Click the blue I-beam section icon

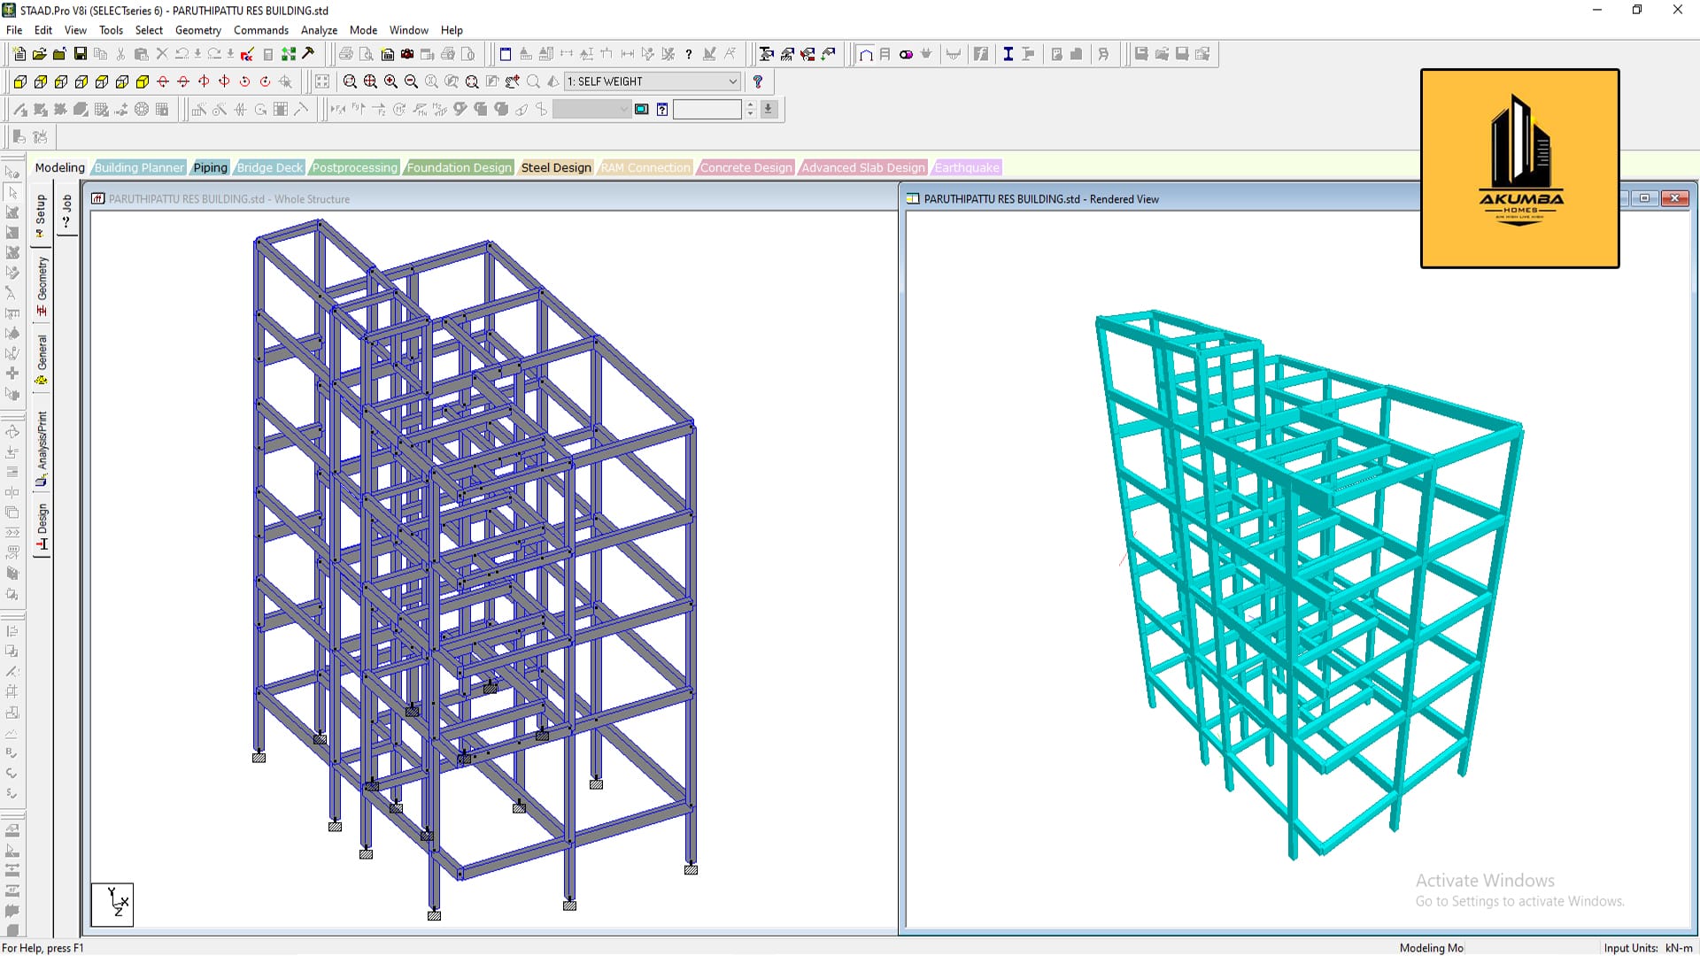click(x=1008, y=54)
